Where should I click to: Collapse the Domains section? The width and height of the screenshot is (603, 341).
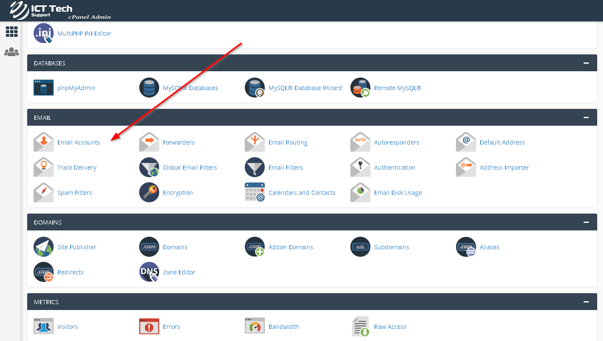tap(586, 222)
